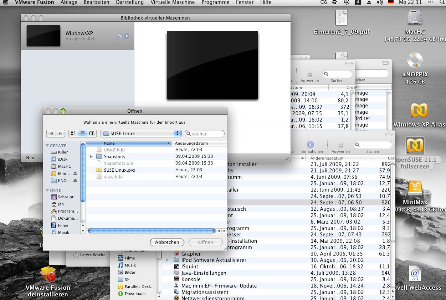Viewport: 446px width, 300px height.
Task: Open the Apple menu
Action: pyautogui.click(x=6, y=2)
